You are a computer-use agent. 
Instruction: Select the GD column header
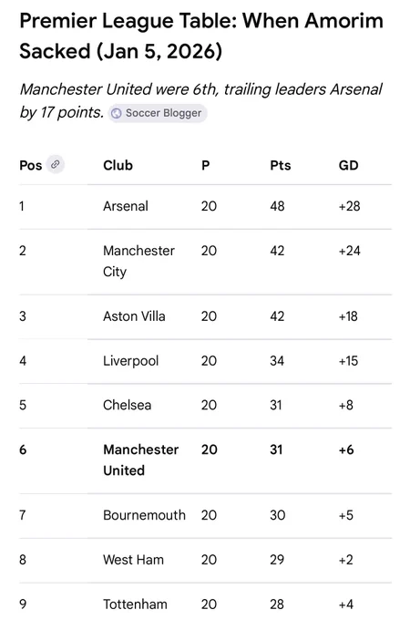[x=348, y=165]
